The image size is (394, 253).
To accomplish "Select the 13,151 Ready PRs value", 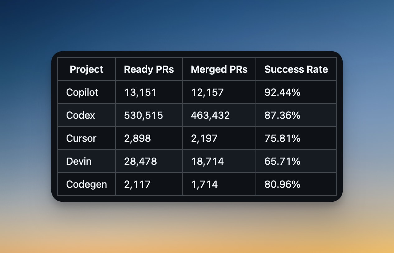I will [140, 92].
